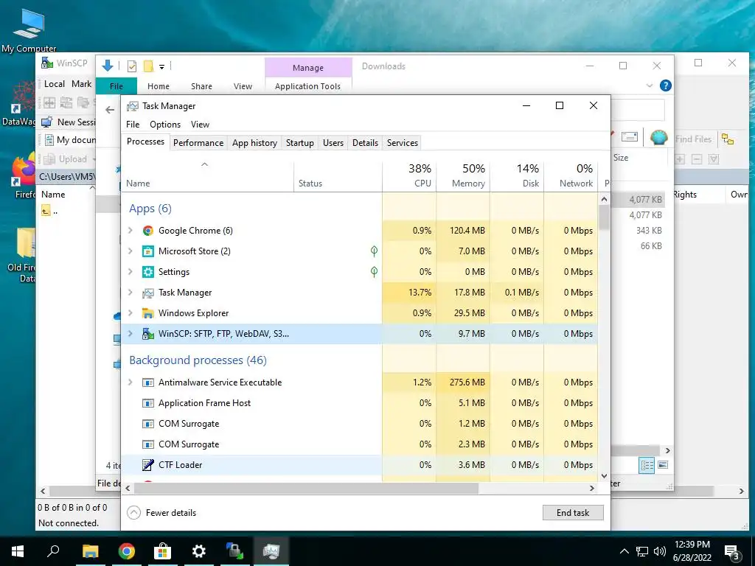Open Explorer ribbon Home tab
Viewport: 755px width, 566px height.
click(x=159, y=86)
